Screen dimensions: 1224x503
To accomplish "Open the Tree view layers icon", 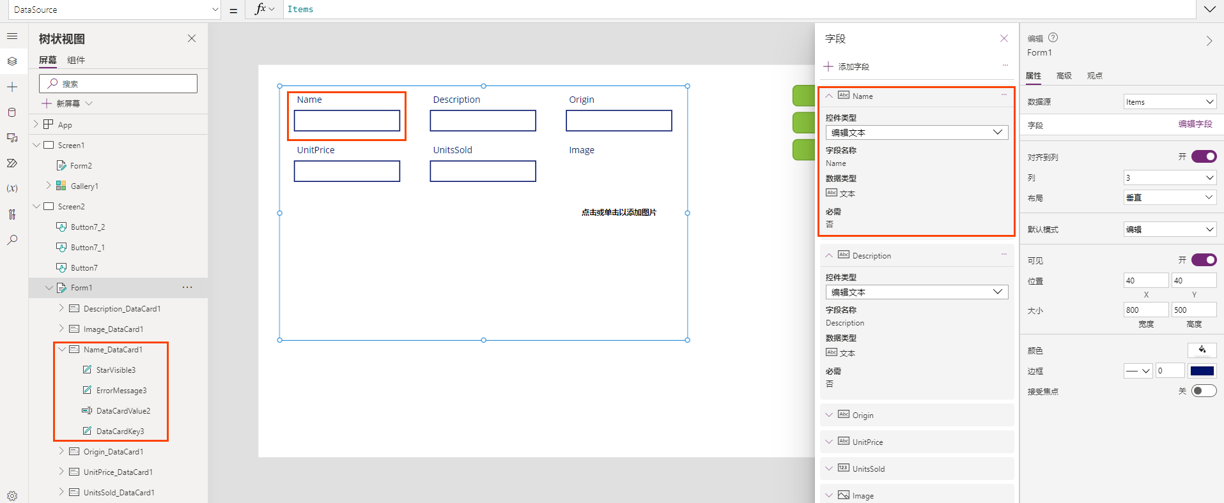I will coord(12,61).
